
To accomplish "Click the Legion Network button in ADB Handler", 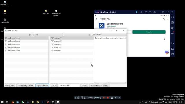I will click(42, 86).
